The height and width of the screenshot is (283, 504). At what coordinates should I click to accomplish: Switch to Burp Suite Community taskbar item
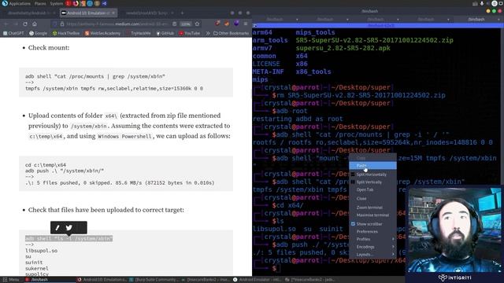pyautogui.click(x=154, y=280)
